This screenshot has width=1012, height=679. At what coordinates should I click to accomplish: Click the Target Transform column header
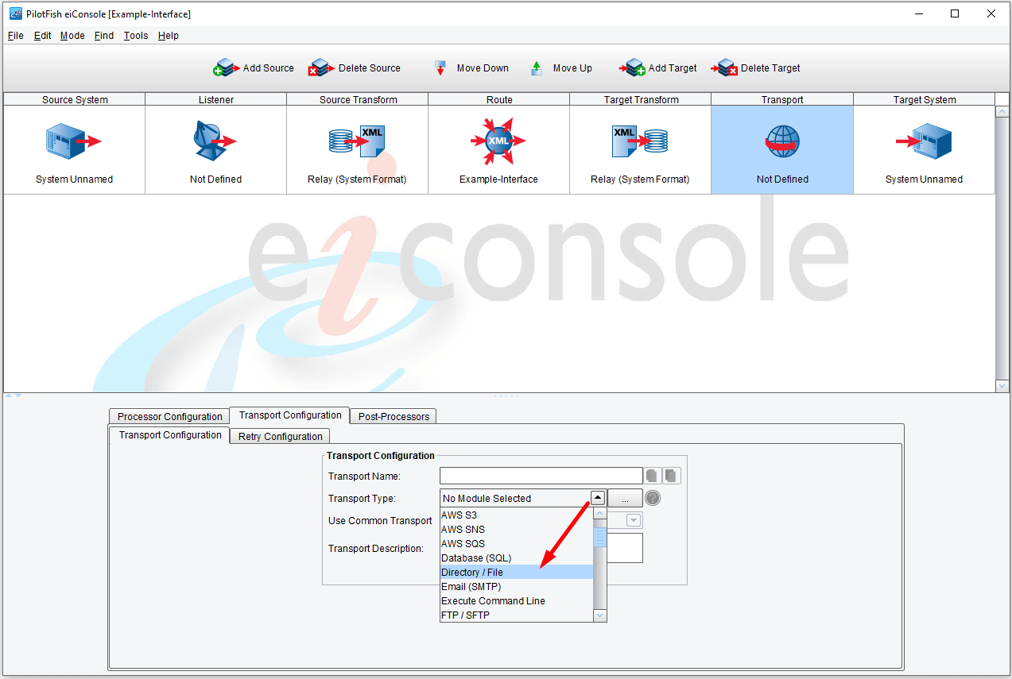pos(641,99)
